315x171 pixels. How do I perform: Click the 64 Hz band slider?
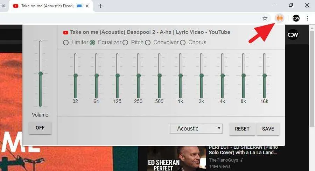tap(97, 76)
